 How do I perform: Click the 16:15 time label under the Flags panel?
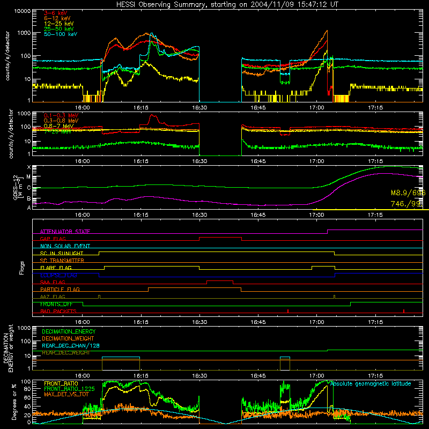[141, 322]
